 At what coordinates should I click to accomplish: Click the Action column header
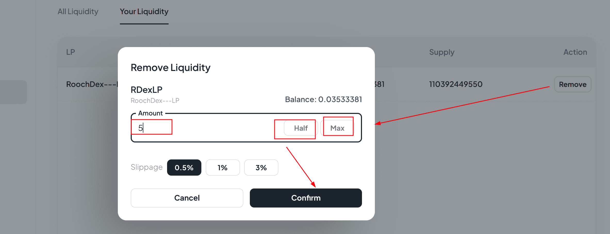(x=575, y=52)
